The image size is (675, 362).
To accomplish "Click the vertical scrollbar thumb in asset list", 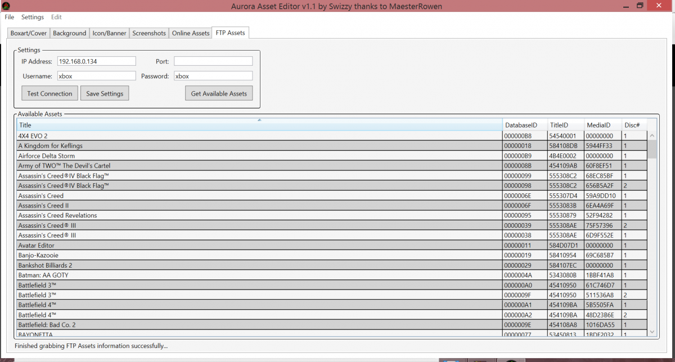I will tap(652, 149).
